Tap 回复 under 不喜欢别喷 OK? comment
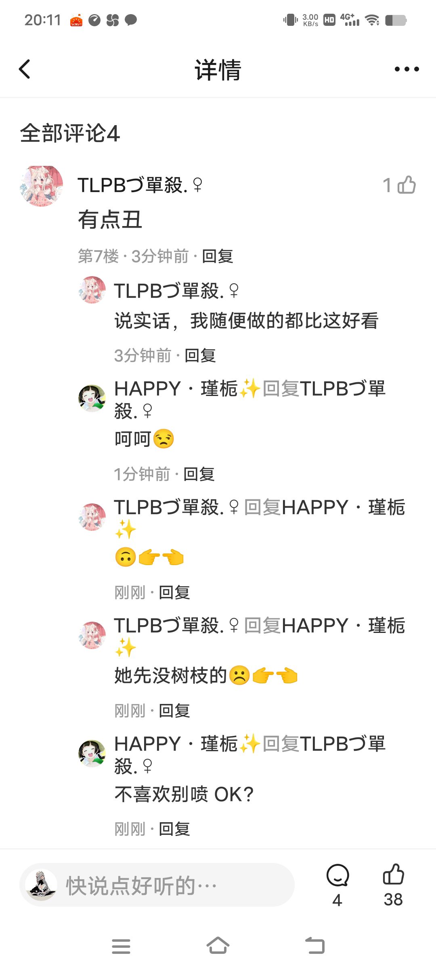The width and height of the screenshot is (436, 972). [174, 829]
